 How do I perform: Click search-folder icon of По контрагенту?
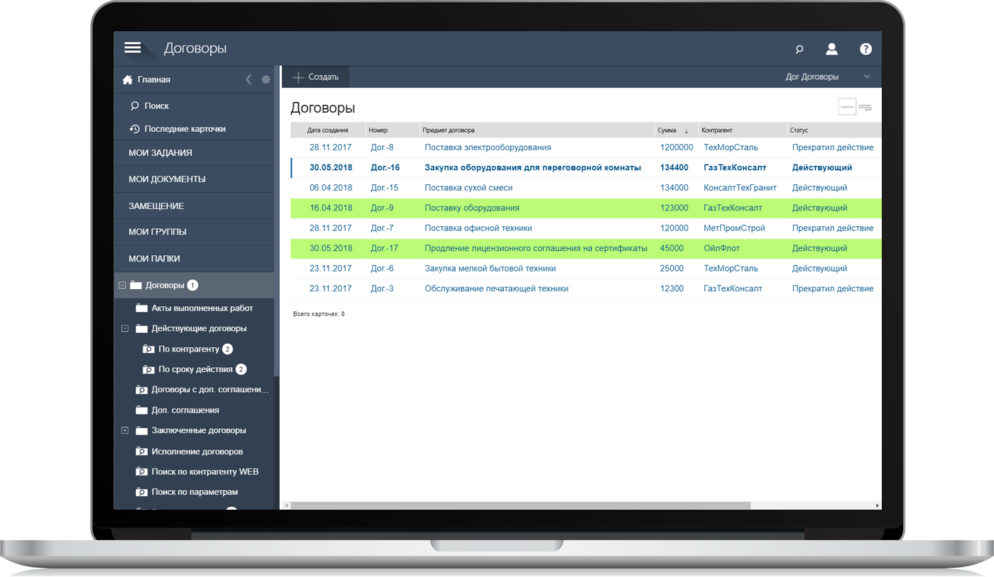tap(148, 349)
